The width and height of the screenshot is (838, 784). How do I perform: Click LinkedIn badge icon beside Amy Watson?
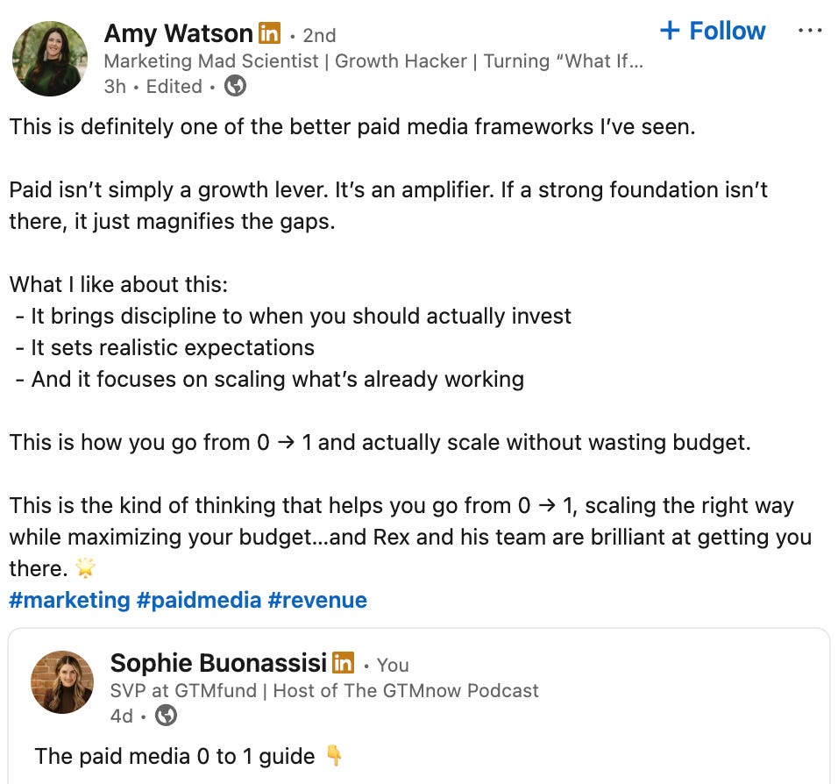pyautogui.click(x=268, y=34)
